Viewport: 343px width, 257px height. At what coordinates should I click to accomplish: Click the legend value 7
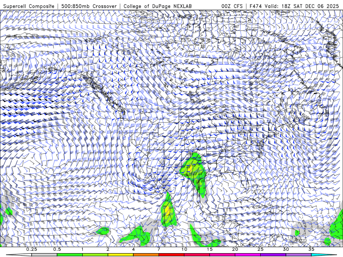point(159,249)
